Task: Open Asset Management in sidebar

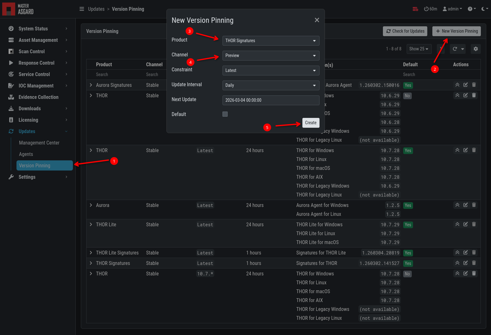Action: [38, 40]
